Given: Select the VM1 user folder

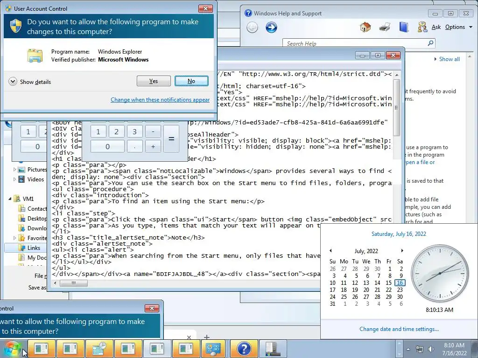Looking at the screenshot, I should click(x=24, y=199).
